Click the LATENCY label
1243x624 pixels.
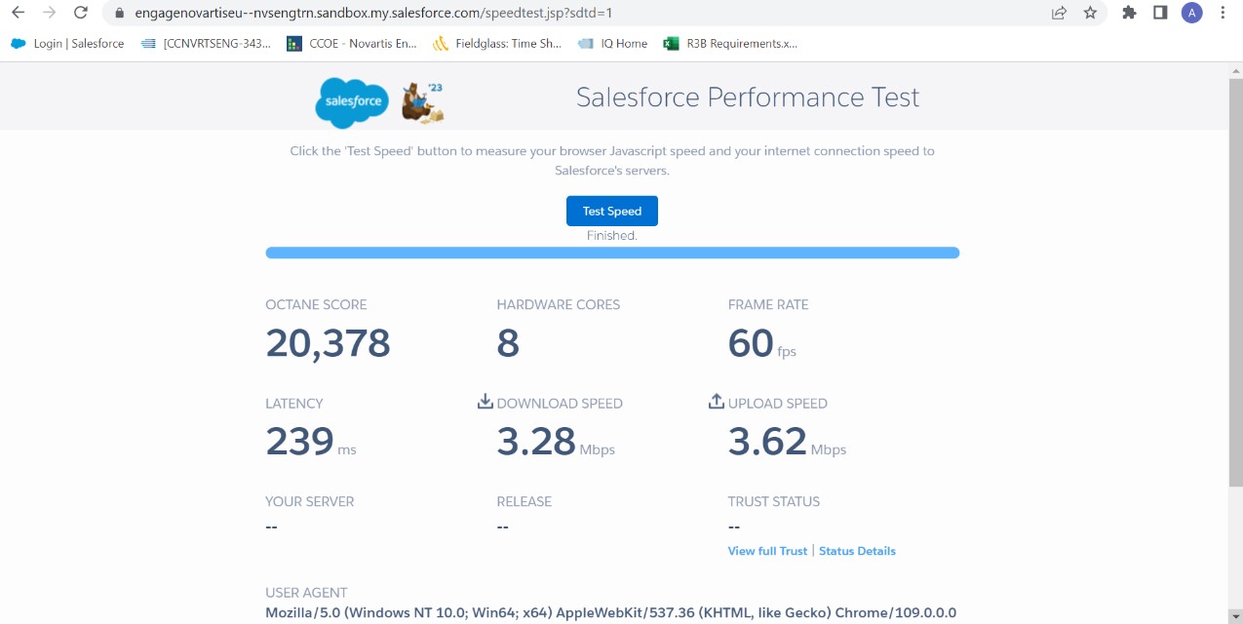click(294, 403)
